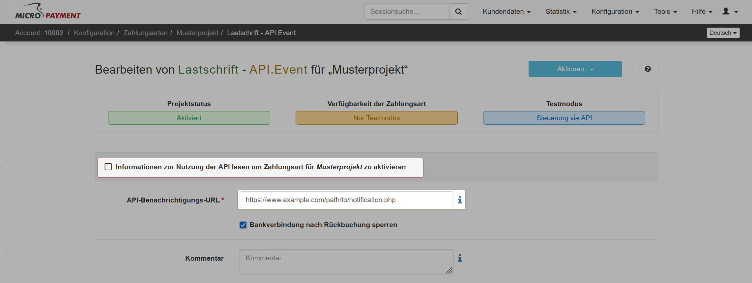The width and height of the screenshot is (752, 283).
Task: Click the question mark help button
Action: coord(648,69)
